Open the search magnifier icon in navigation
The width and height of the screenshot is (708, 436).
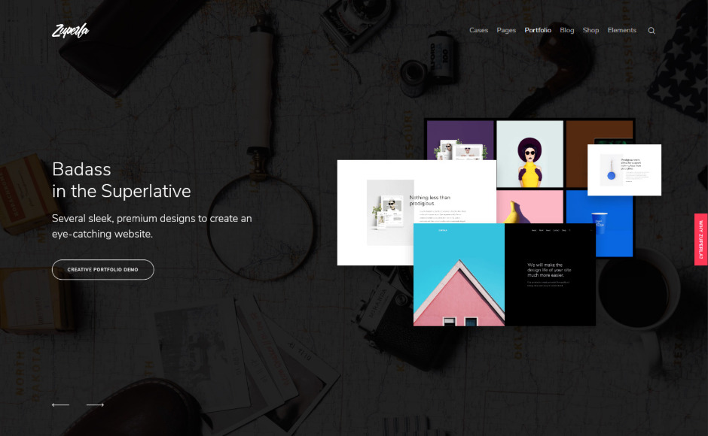(652, 31)
